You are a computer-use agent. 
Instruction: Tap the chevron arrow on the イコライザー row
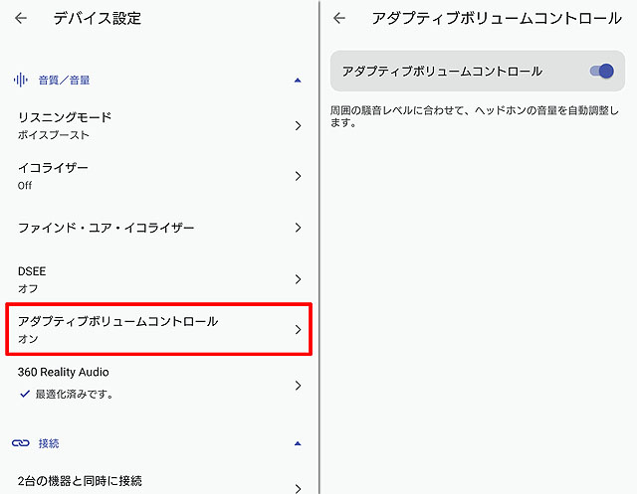coord(298,176)
